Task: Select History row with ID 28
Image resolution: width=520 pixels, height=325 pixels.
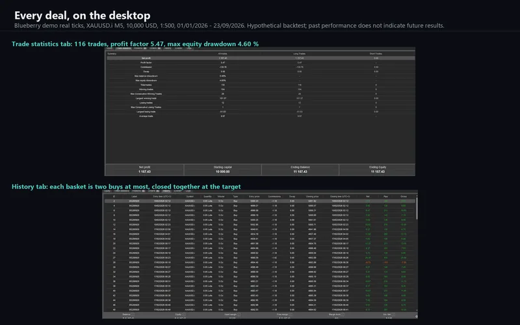Action: click(259, 263)
